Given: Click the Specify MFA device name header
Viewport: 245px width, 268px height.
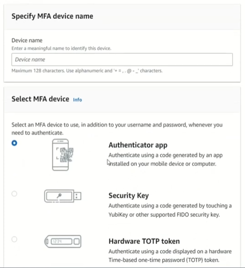Looking at the screenshot, I should 52,16.
